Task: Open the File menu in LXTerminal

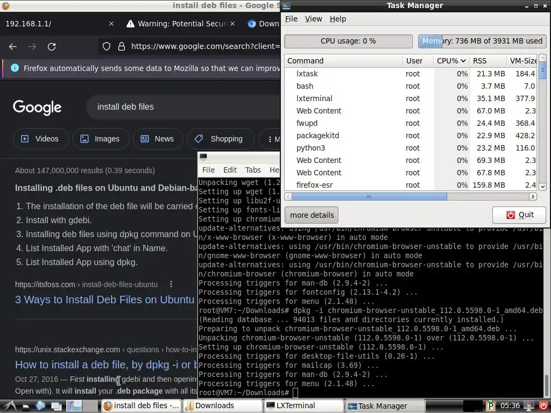Action: click(x=208, y=170)
